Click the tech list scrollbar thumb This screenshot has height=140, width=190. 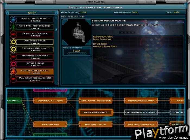[56, 29]
